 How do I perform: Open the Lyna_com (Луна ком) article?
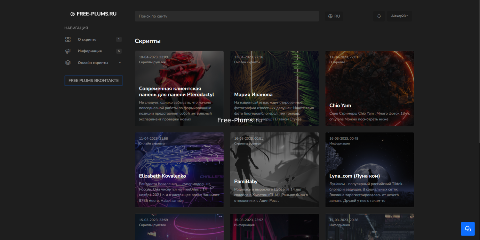pyautogui.click(x=355, y=176)
